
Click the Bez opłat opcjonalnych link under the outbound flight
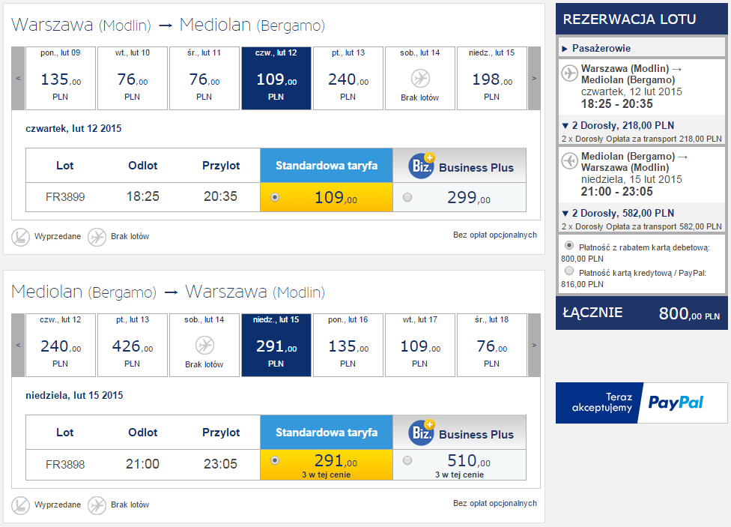pyautogui.click(x=495, y=235)
